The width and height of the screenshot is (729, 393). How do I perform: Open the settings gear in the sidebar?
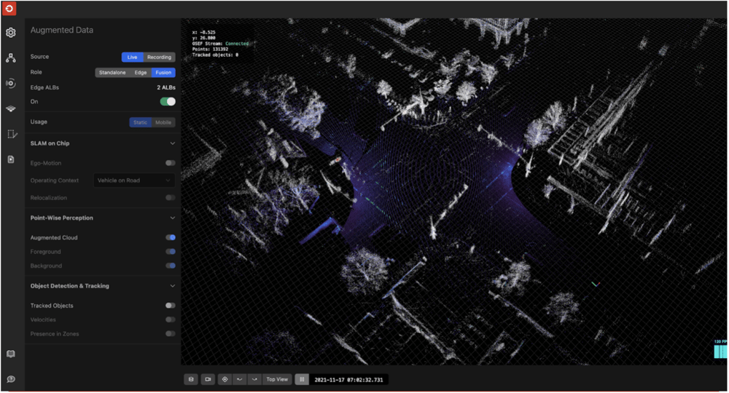click(x=11, y=33)
